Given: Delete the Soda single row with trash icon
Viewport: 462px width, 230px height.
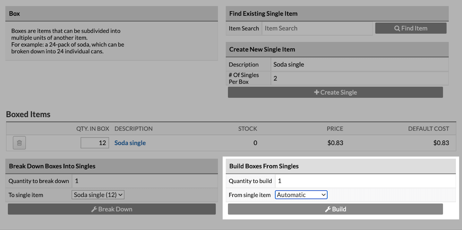Looking at the screenshot, I should pyautogui.click(x=19, y=143).
